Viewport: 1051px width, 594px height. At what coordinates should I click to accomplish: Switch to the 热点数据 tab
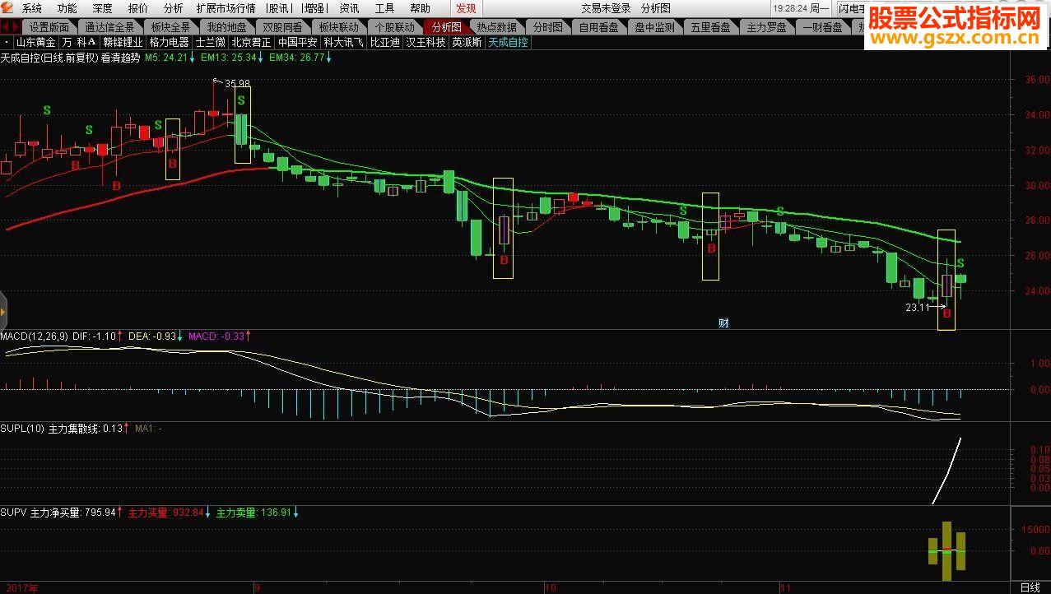(x=497, y=26)
